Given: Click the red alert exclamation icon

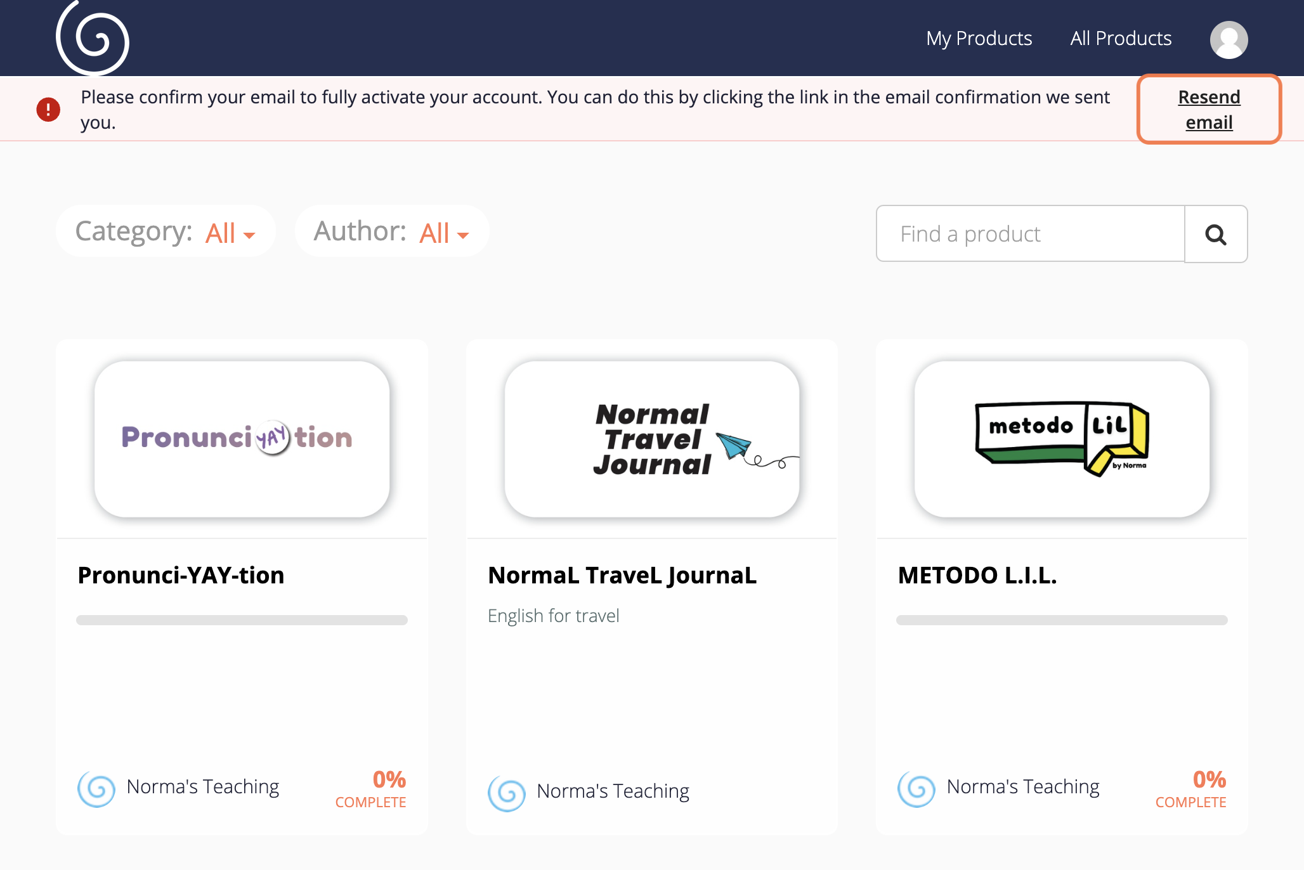Looking at the screenshot, I should pyautogui.click(x=48, y=109).
